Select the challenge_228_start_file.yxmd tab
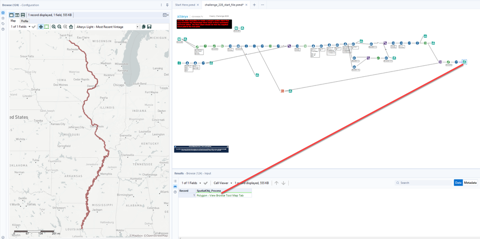The height and width of the screenshot is (239, 480). (x=224, y=5)
